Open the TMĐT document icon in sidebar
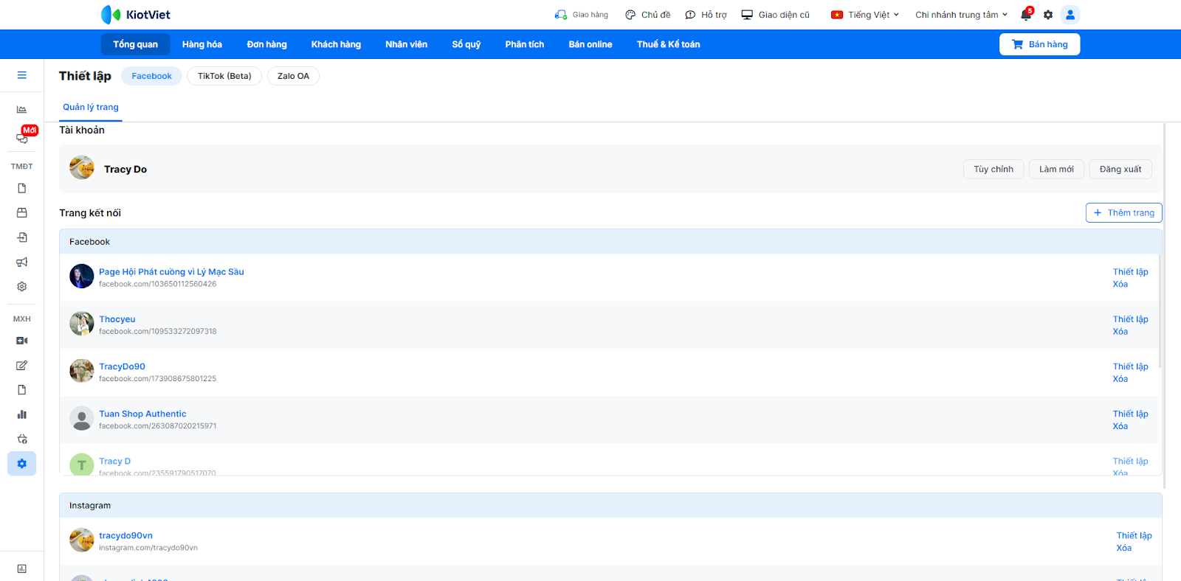The height and width of the screenshot is (581, 1181). coord(22,189)
